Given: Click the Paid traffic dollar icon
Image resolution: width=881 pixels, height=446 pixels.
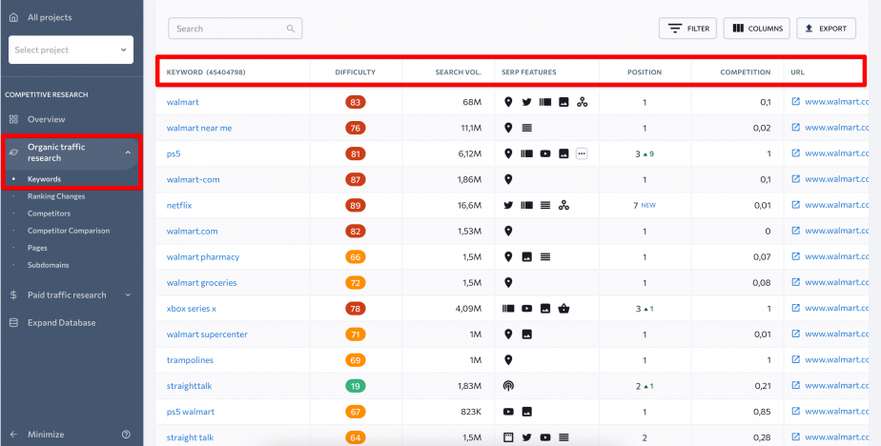Looking at the screenshot, I should [13, 294].
